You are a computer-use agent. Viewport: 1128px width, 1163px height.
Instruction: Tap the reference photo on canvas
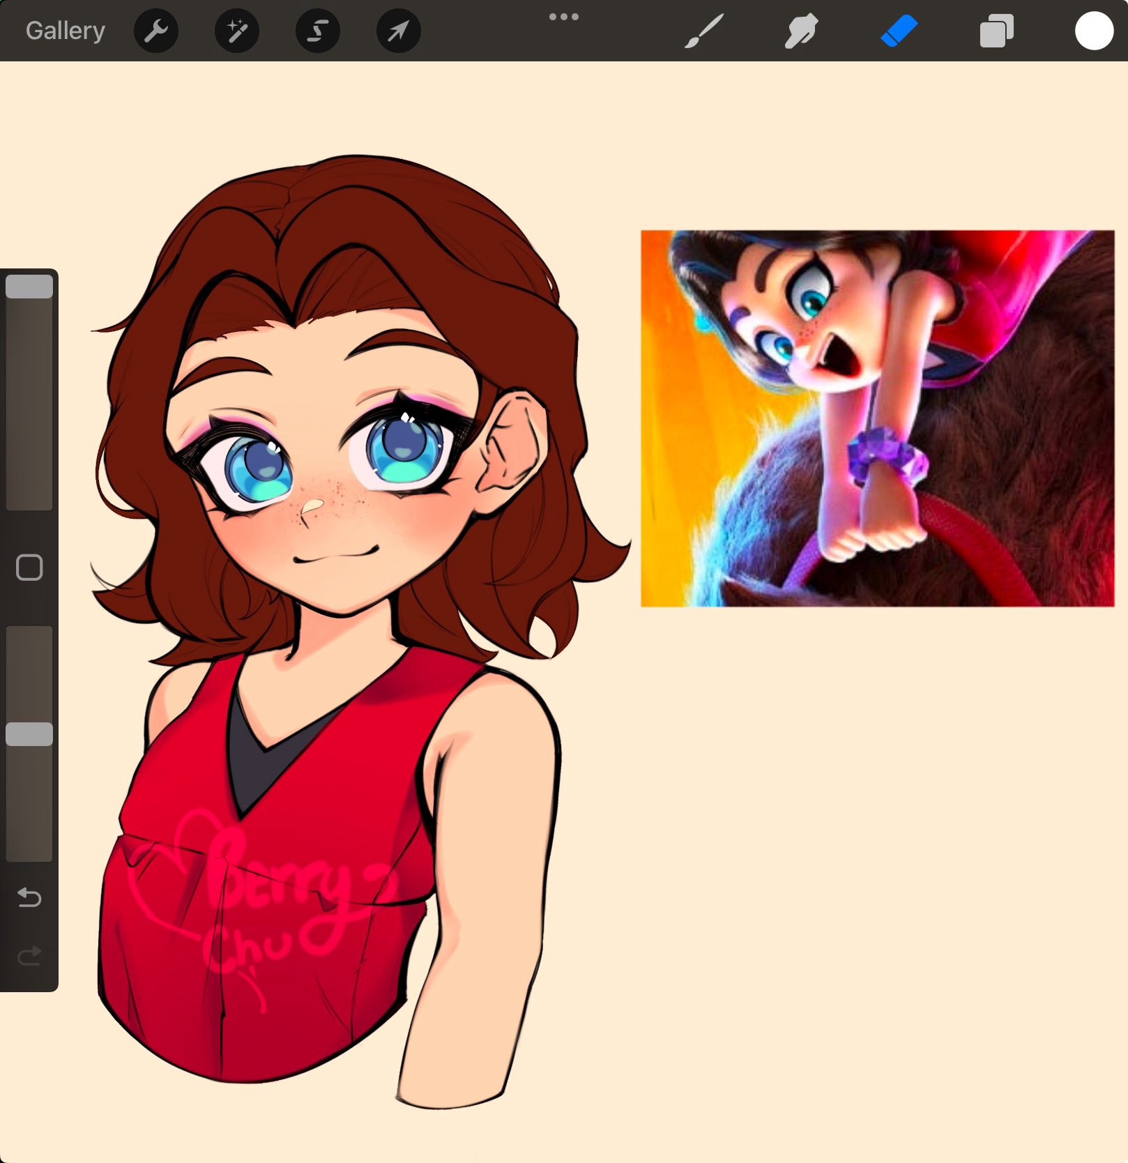877,418
